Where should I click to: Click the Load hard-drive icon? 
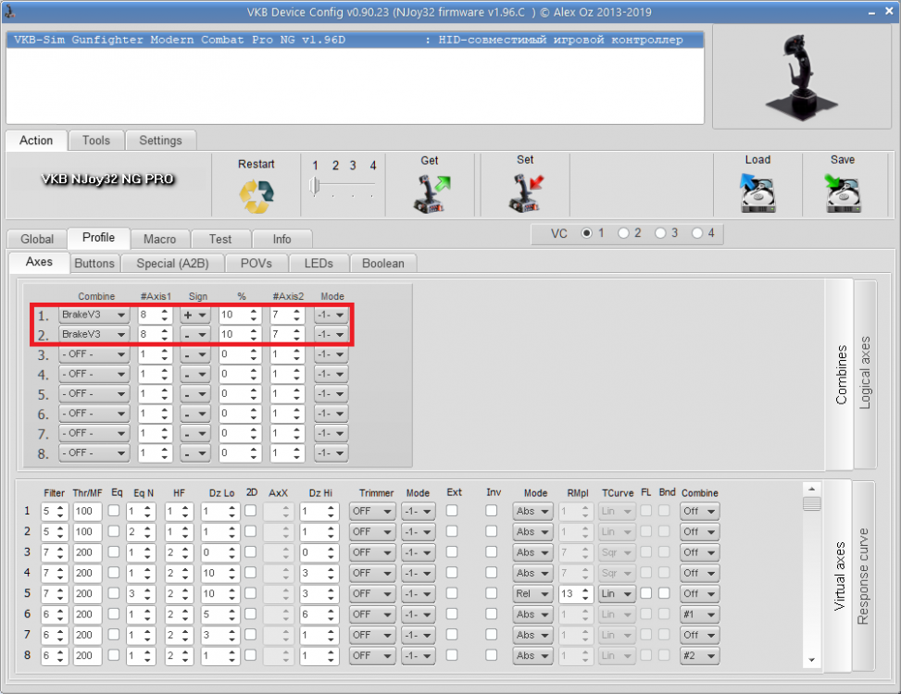[757, 192]
